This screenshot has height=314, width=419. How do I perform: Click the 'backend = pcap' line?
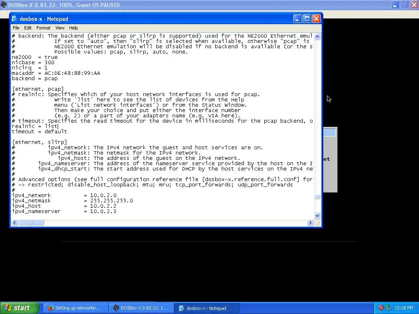click(34, 78)
